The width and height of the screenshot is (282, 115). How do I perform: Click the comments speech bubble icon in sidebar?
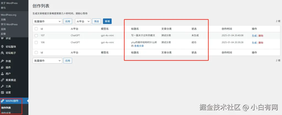click(x=2, y=38)
